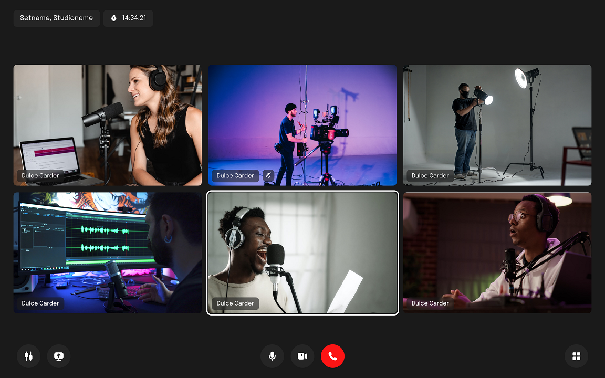Select the camera operator in purple studio video

click(302, 125)
